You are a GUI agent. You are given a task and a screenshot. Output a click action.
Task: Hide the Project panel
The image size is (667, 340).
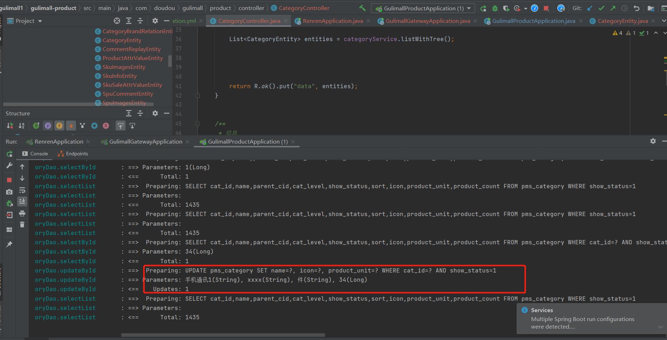pos(166,21)
